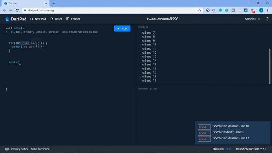This screenshot has height=153, width=272.
Task: Hide the issues panel
Action: [228, 149]
